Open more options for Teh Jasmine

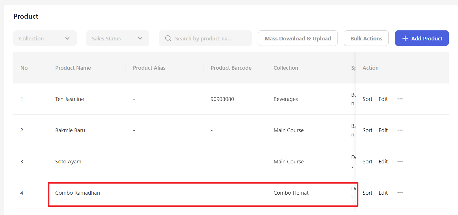400,99
